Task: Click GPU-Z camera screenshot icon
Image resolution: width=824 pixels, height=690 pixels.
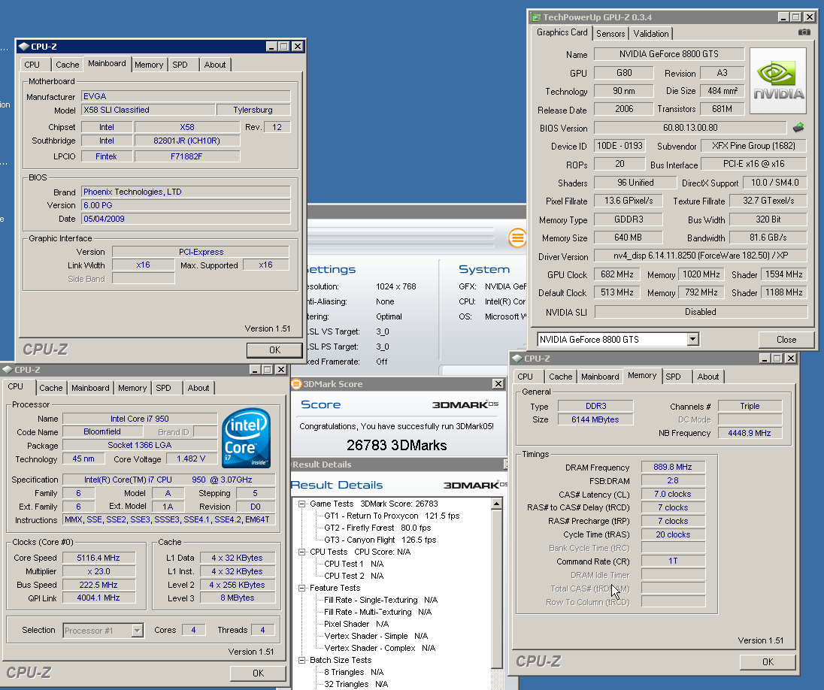Action: pyautogui.click(x=804, y=32)
